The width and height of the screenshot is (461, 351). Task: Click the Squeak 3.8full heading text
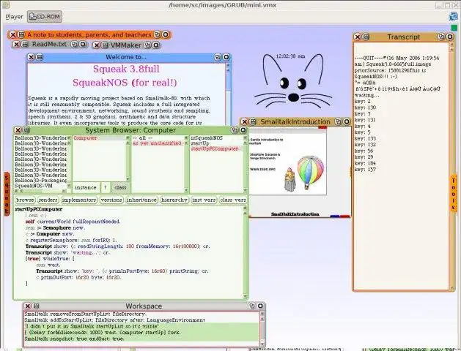click(x=126, y=69)
